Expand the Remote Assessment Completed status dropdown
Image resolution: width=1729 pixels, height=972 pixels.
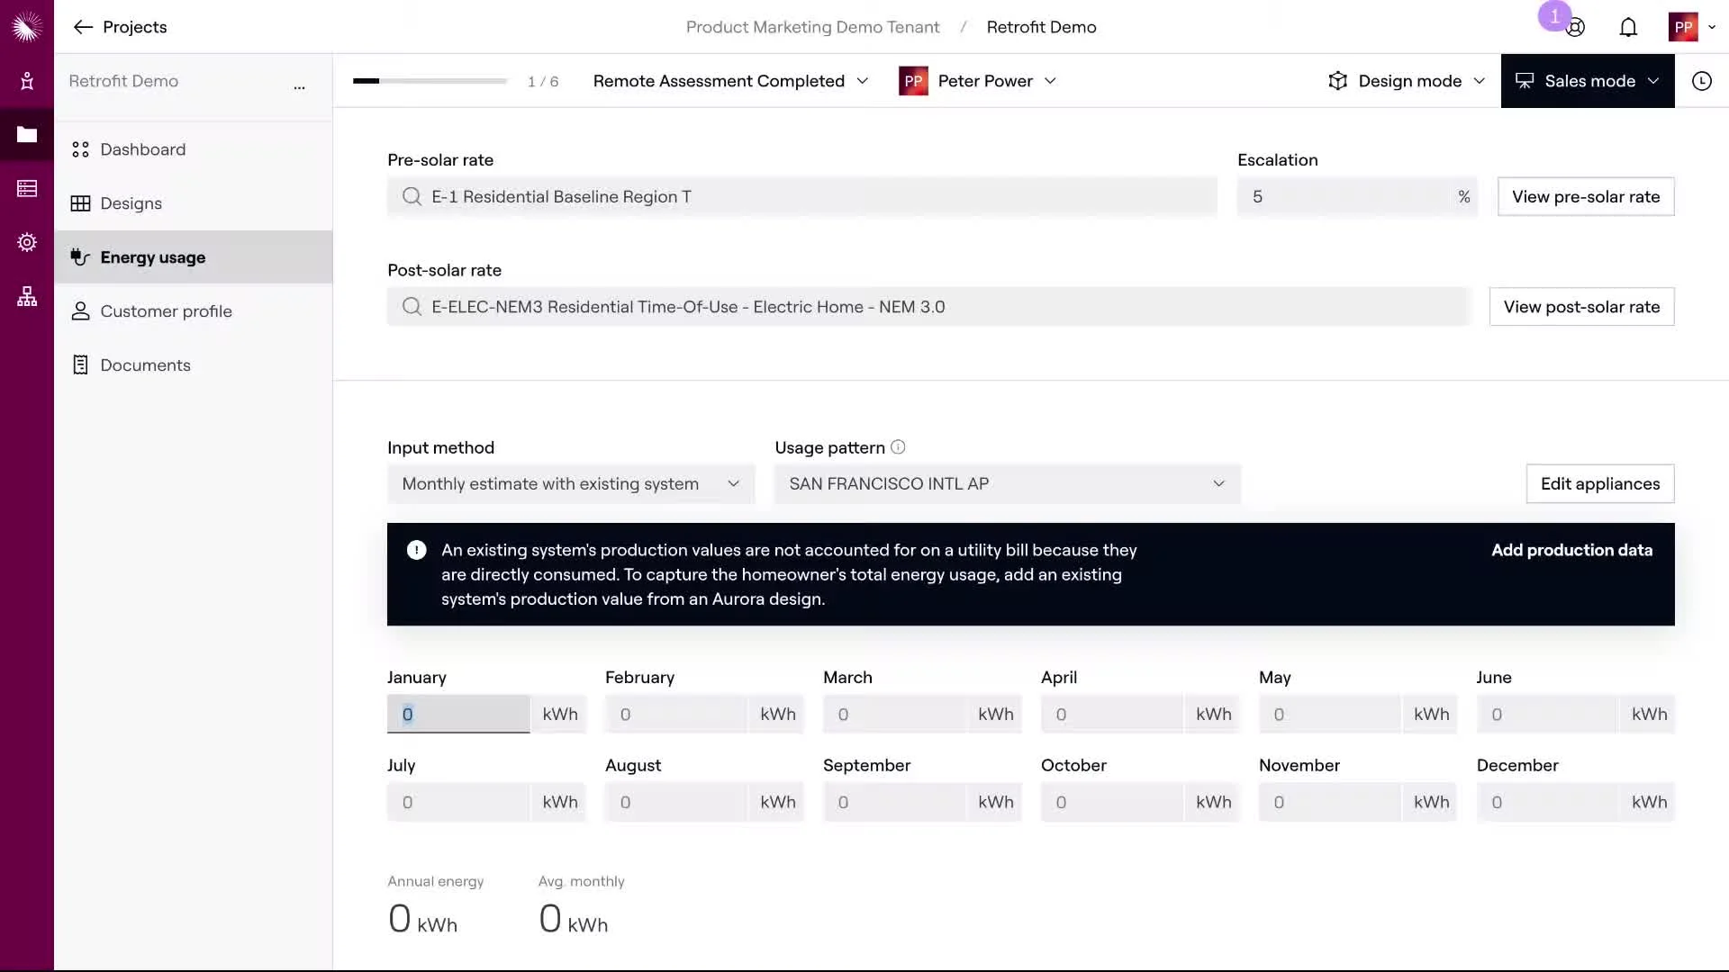(730, 81)
